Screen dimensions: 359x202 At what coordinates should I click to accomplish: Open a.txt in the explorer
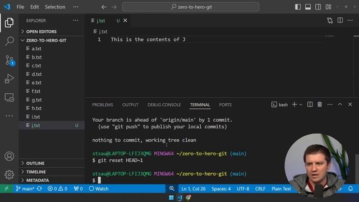click(52, 49)
